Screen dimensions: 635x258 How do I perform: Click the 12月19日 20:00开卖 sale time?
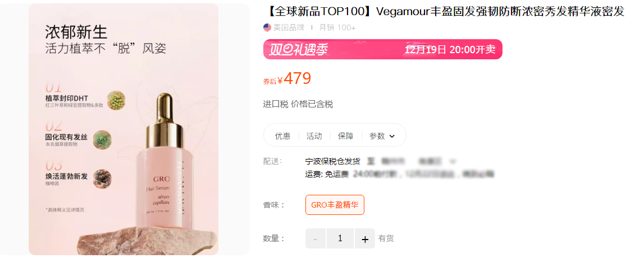[450, 49]
